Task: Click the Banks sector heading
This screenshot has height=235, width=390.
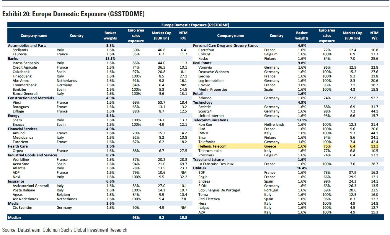Action: coord(13,59)
